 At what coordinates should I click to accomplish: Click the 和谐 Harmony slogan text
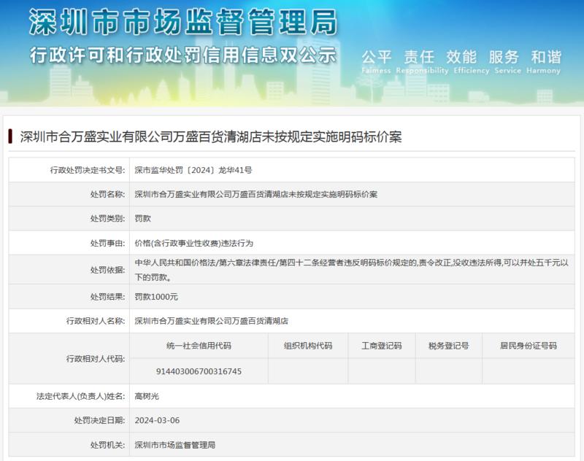[x=543, y=62]
